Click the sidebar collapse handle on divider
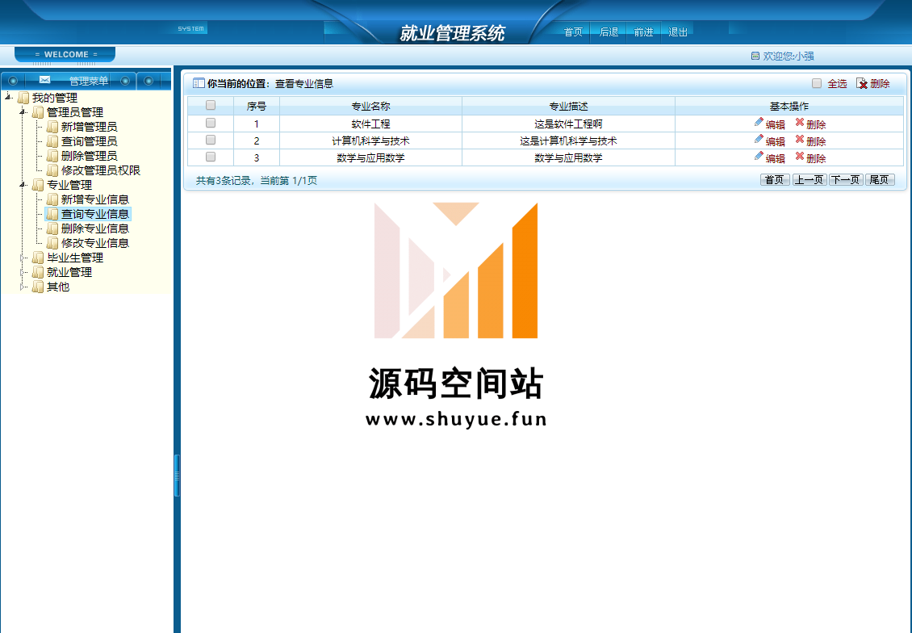Image resolution: width=912 pixels, height=633 pixels. [177, 476]
